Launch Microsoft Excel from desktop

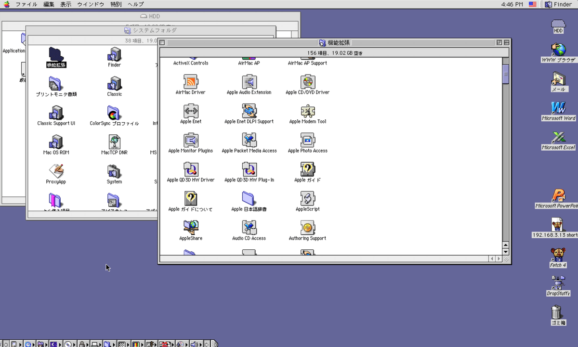(558, 137)
